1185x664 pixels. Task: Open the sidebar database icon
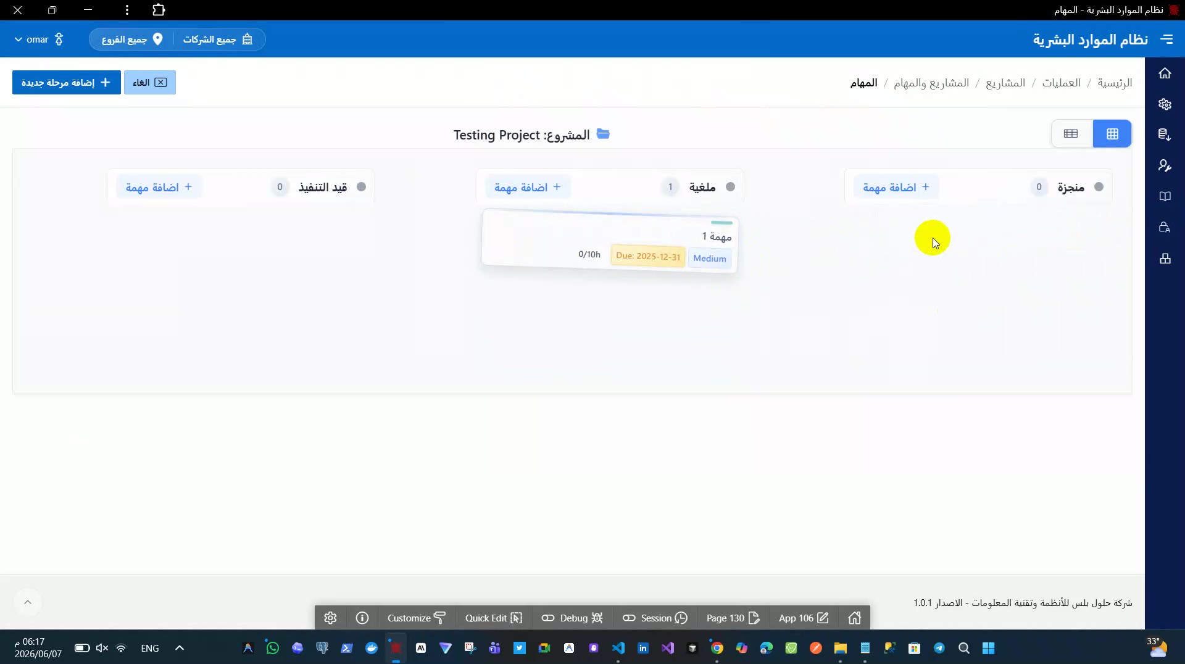click(x=1165, y=135)
